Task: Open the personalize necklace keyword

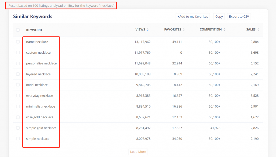Action: coord(41,63)
